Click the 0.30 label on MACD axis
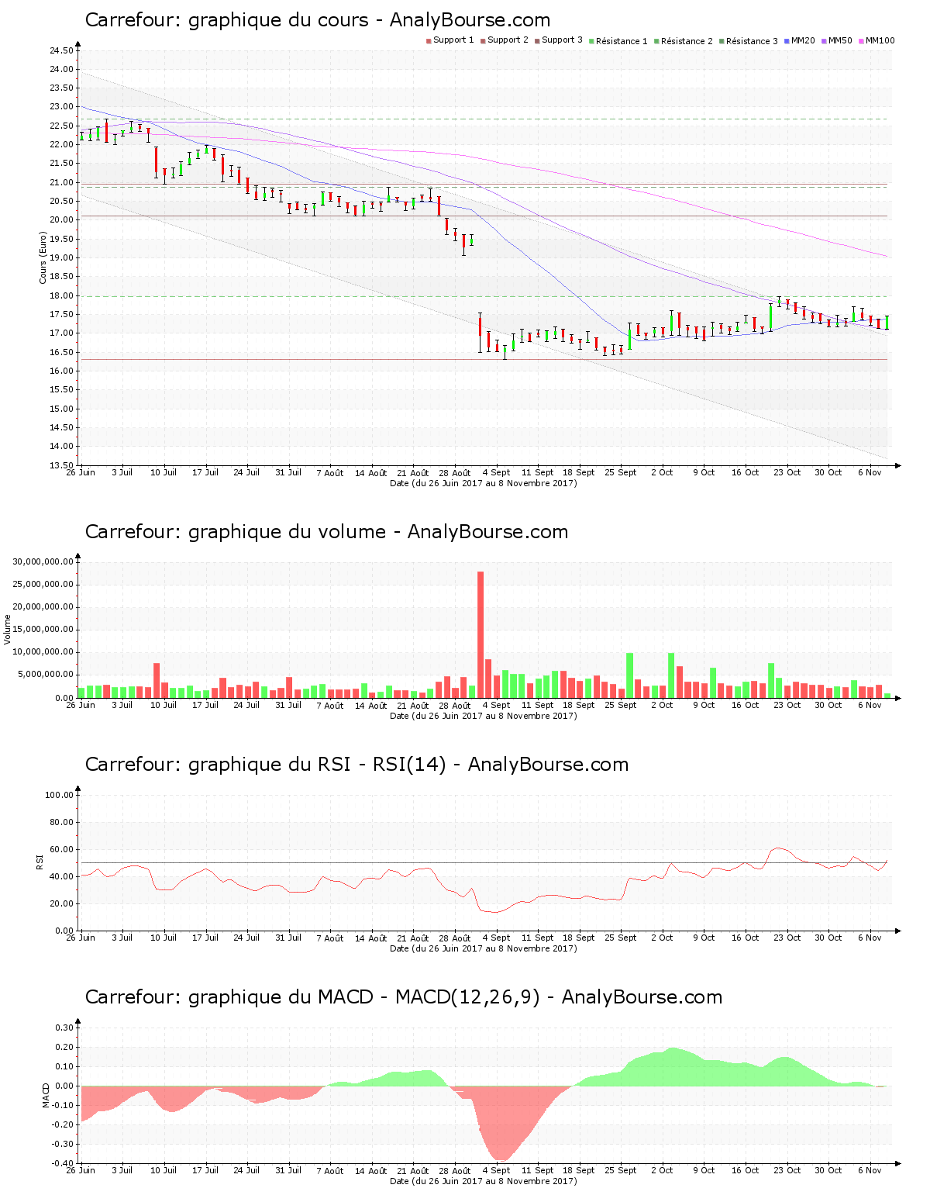The width and height of the screenshot is (930, 1202). (x=65, y=1028)
